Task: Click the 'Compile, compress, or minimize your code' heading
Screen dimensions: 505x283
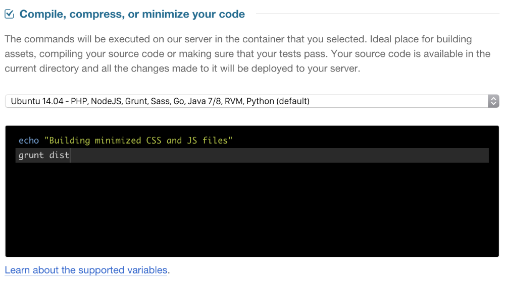Action: [x=132, y=14]
